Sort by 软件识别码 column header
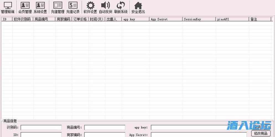 click(x=23, y=19)
